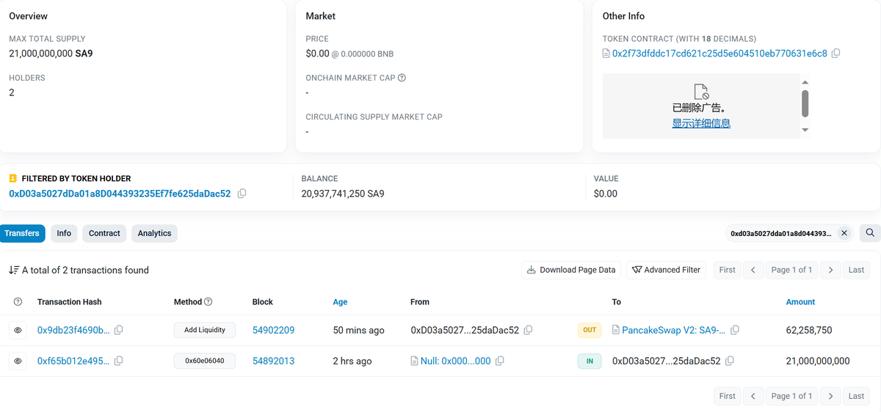Go to previous page in top pagination
Screen dimensions: 881x412
[753, 270]
